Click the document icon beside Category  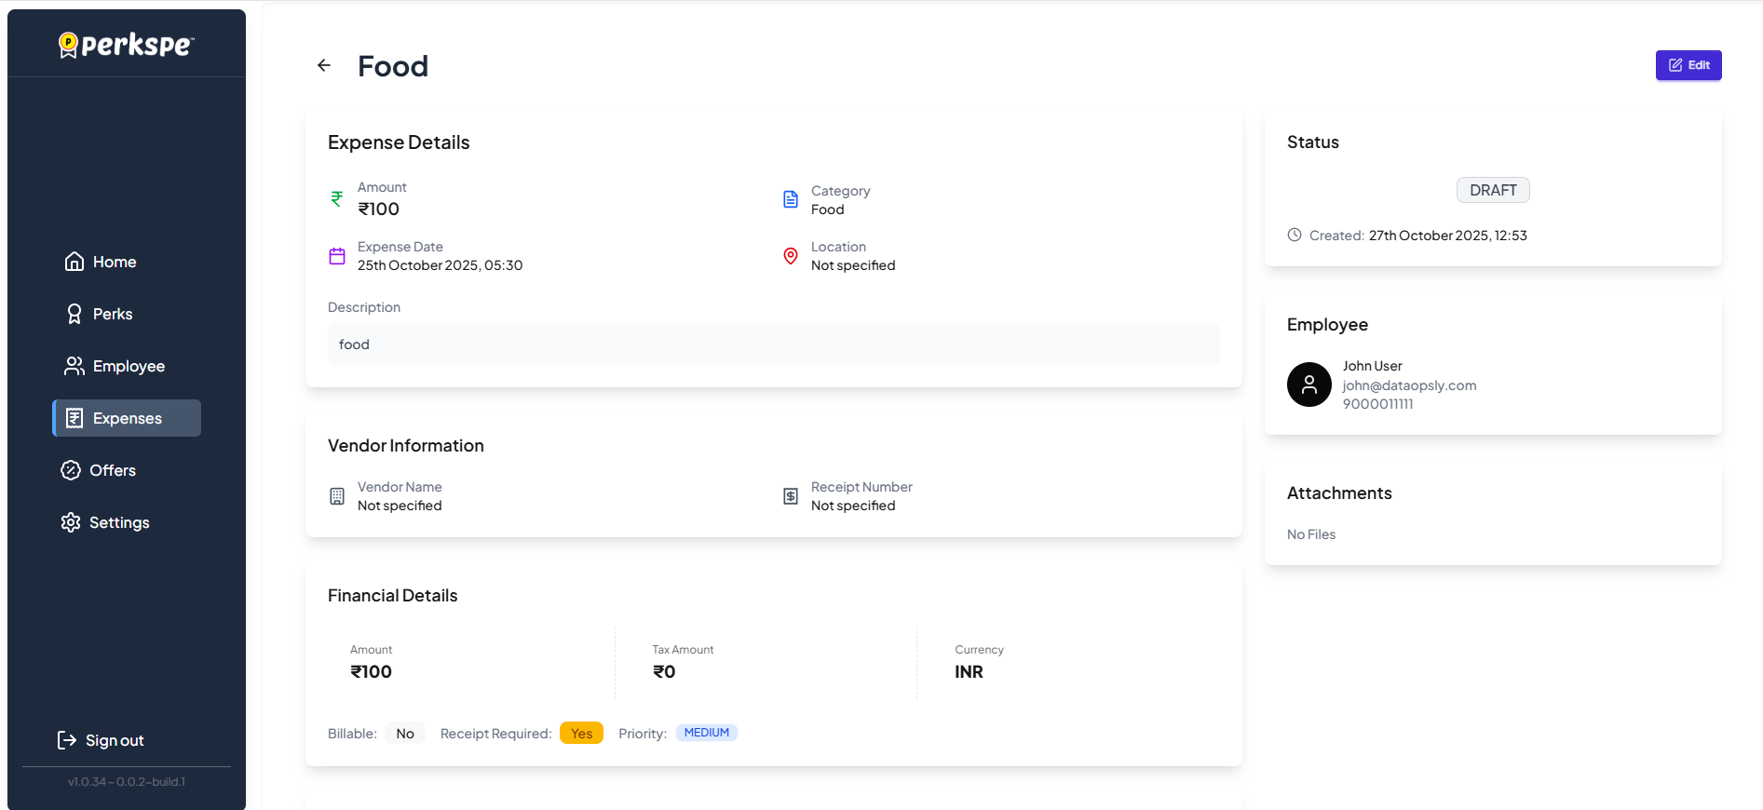coord(791,199)
